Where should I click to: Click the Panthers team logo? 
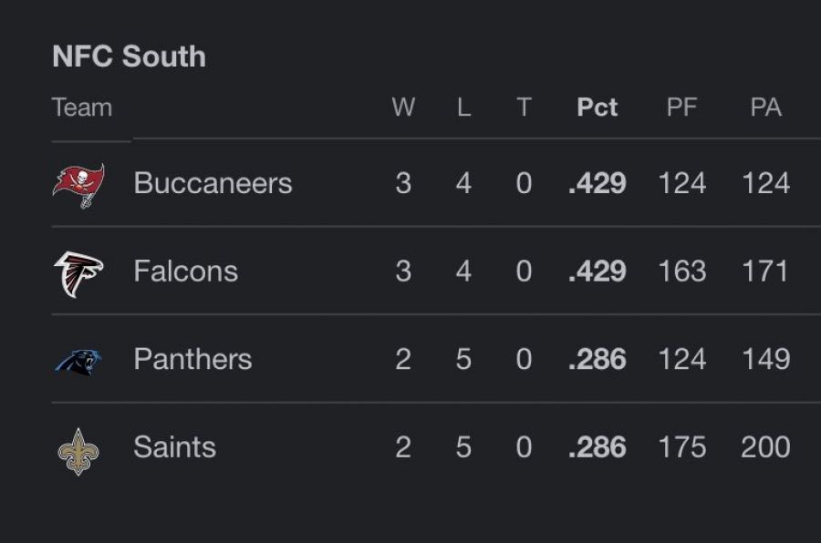(x=78, y=361)
